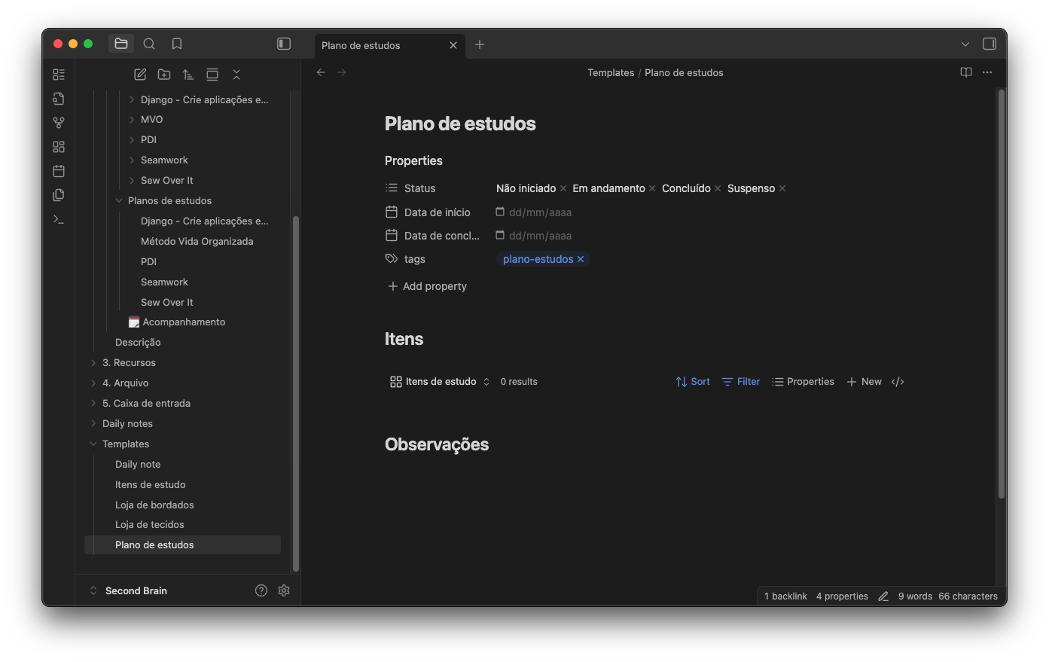Toggle the left sidebar
1049x662 pixels.
(284, 44)
